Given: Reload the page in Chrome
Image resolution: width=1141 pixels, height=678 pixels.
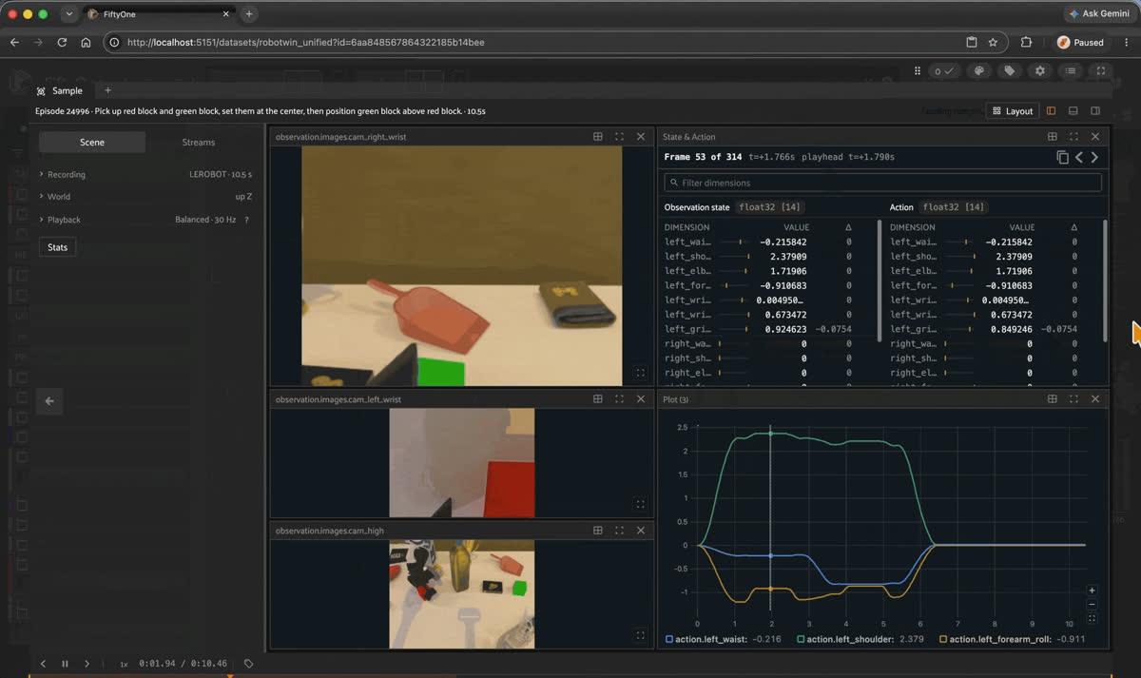Looking at the screenshot, I should (x=63, y=42).
